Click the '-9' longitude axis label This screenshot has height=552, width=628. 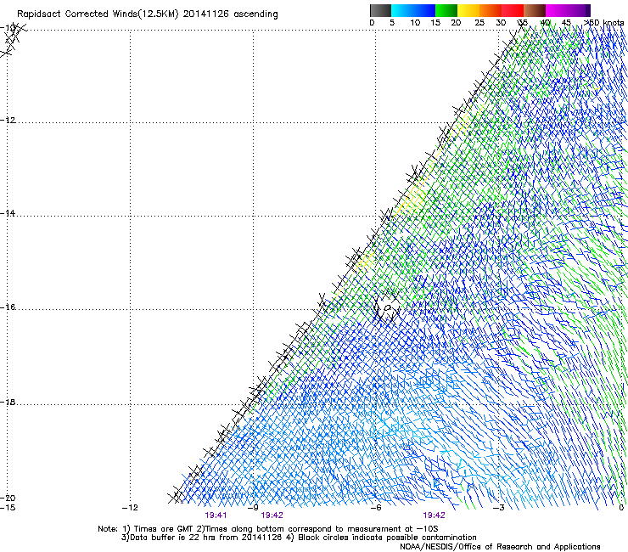click(253, 508)
